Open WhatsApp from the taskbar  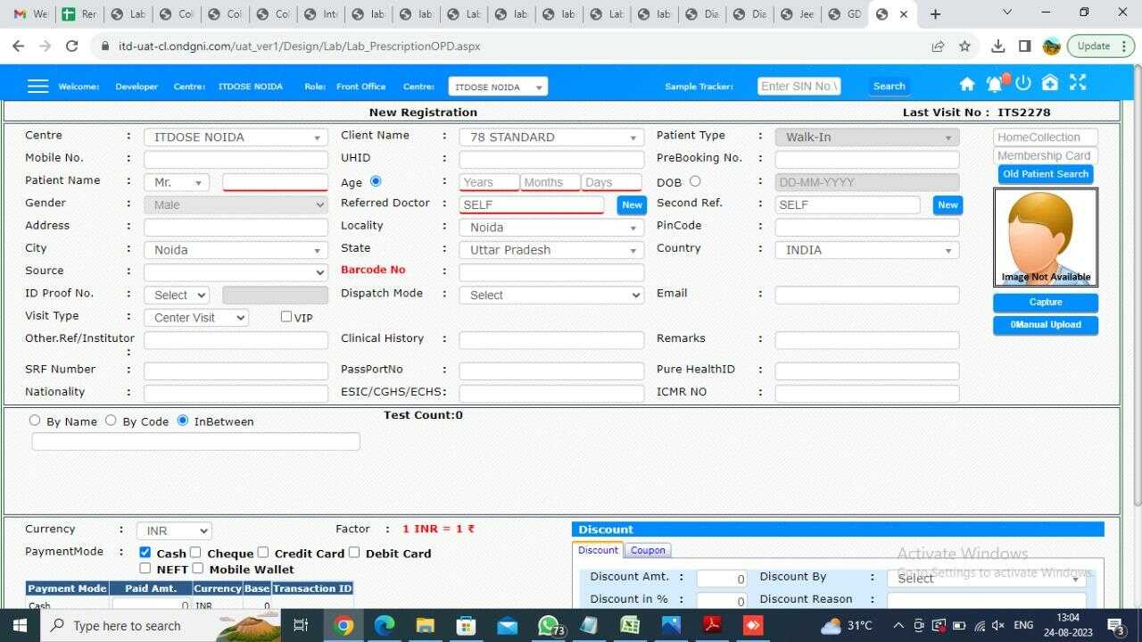pos(549,625)
